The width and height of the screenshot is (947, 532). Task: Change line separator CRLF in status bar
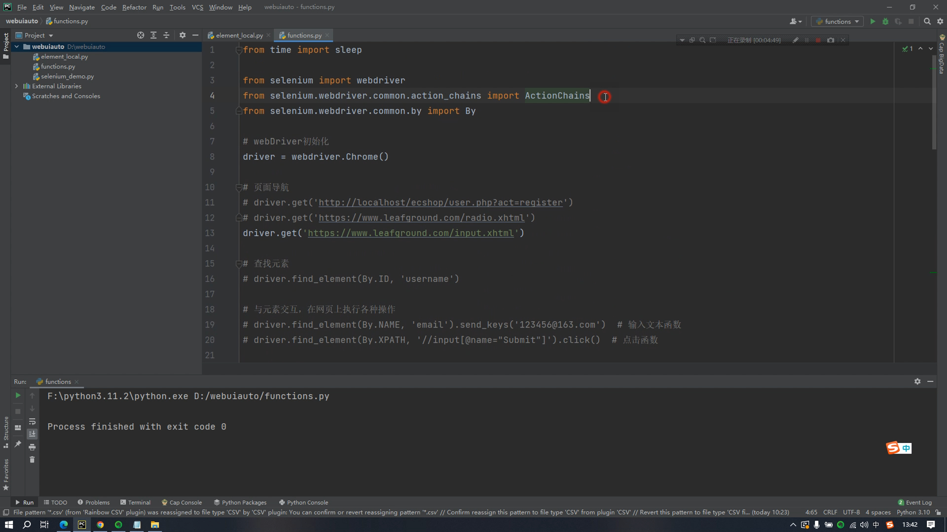pos(830,512)
